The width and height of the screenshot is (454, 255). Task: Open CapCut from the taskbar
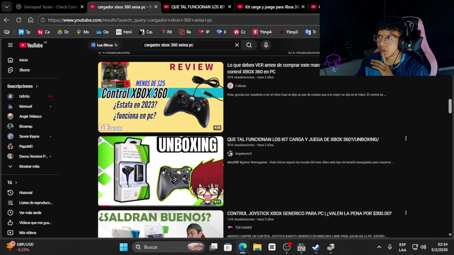tap(272, 247)
